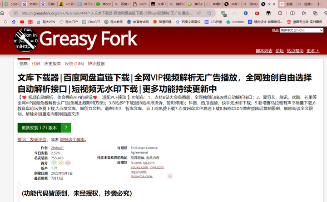Click the 举报这个脚本 link
This screenshot has height=202, width=327.
click(72, 140)
